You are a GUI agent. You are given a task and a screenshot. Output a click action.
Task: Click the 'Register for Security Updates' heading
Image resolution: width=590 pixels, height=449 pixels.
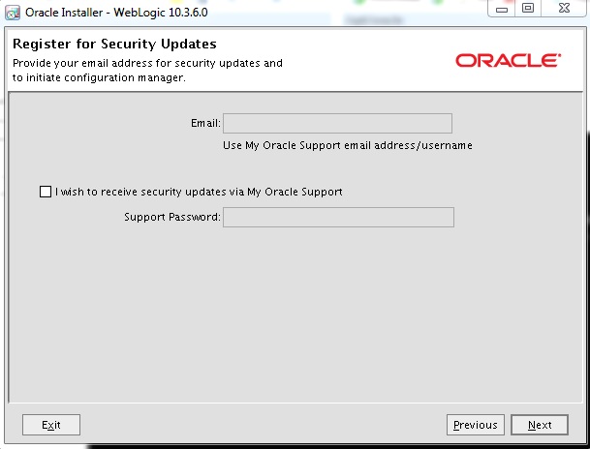114,45
